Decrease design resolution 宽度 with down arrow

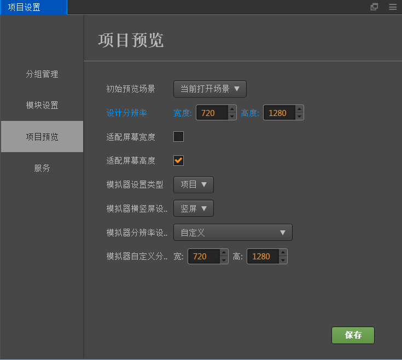point(232,116)
